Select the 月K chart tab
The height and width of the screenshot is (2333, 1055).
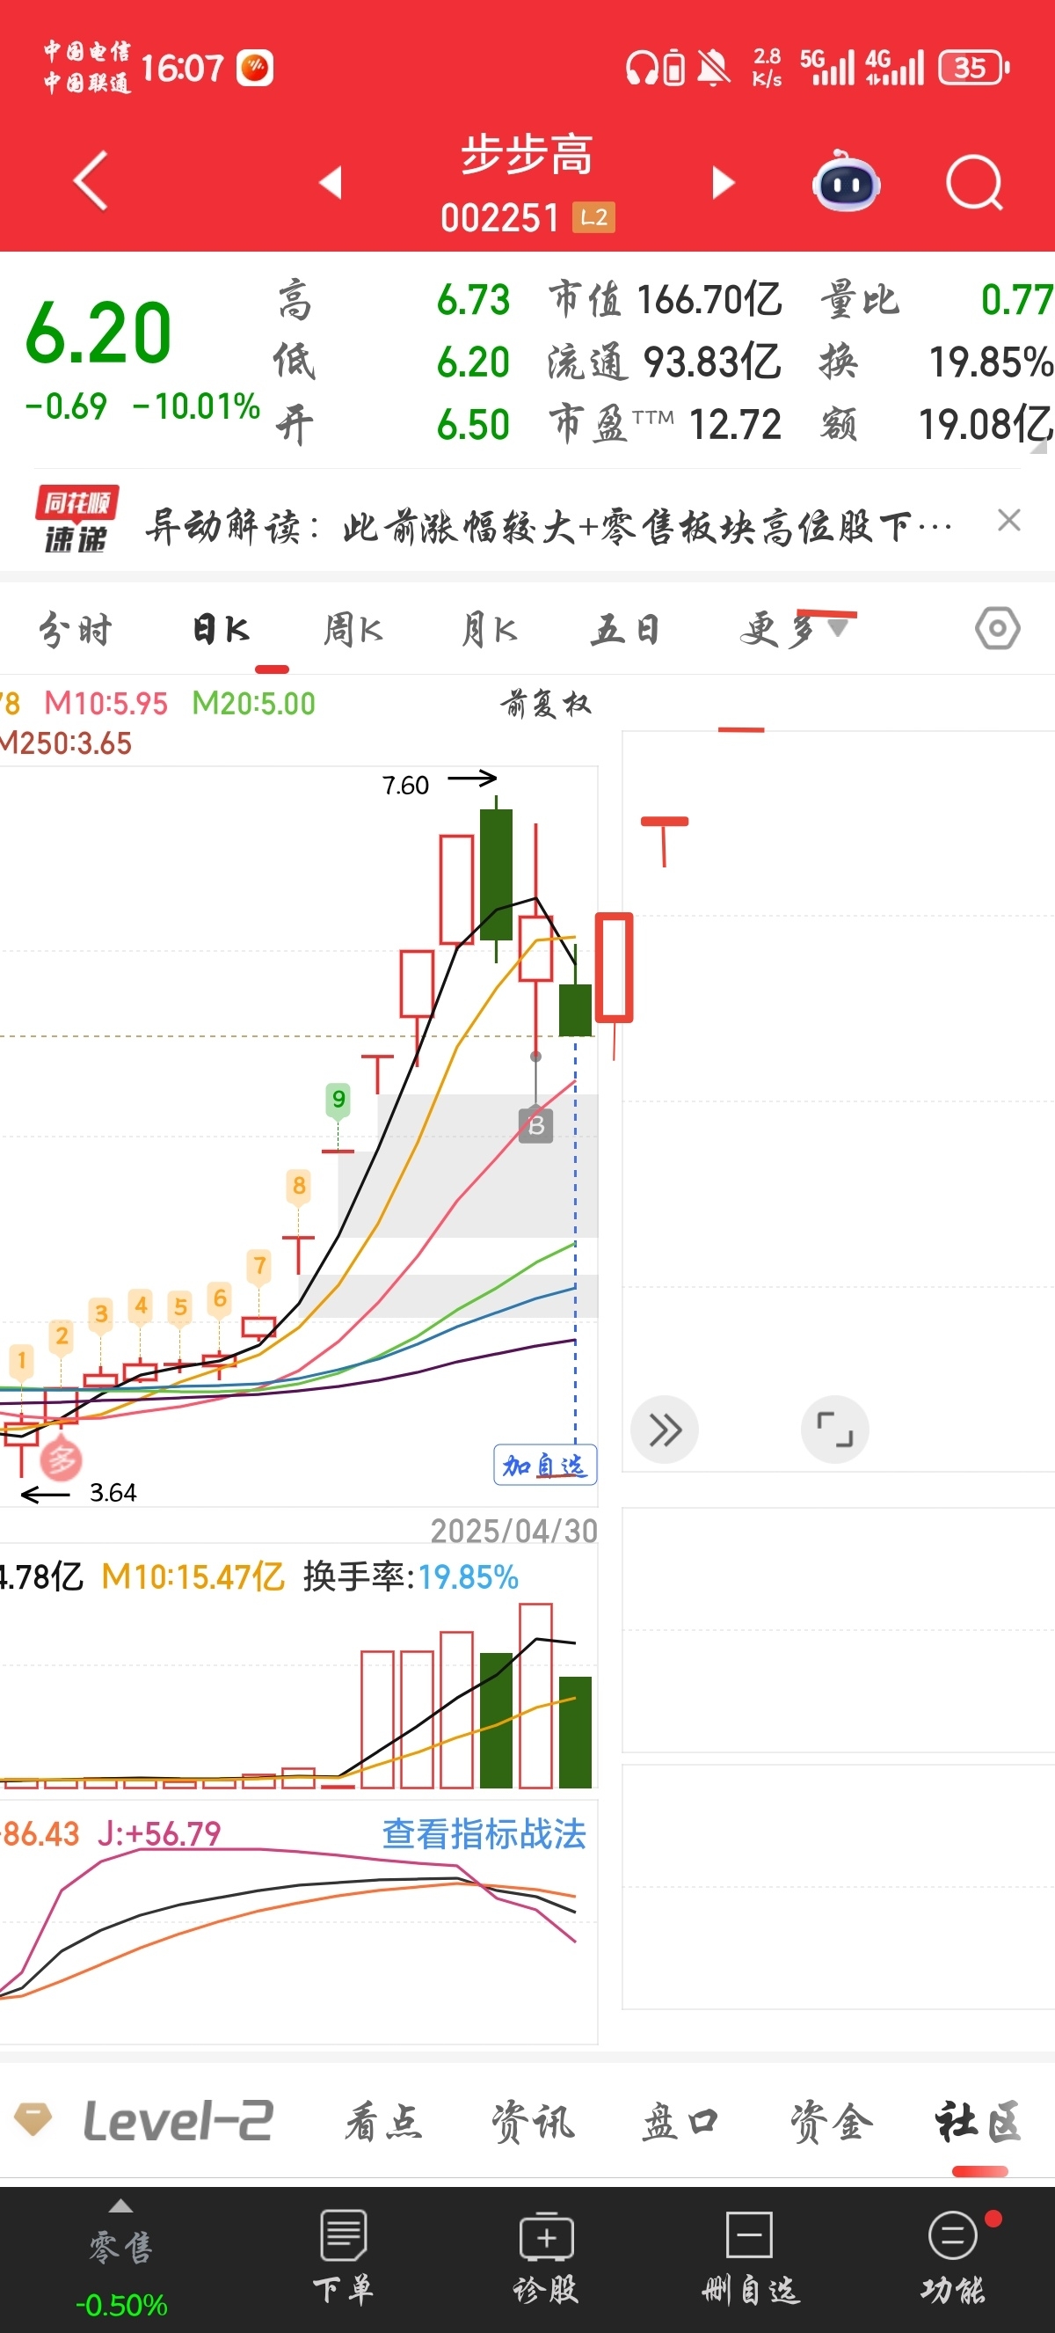(490, 630)
